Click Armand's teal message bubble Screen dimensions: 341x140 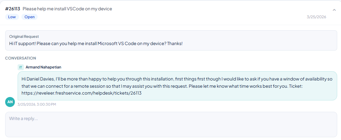pos(177,86)
